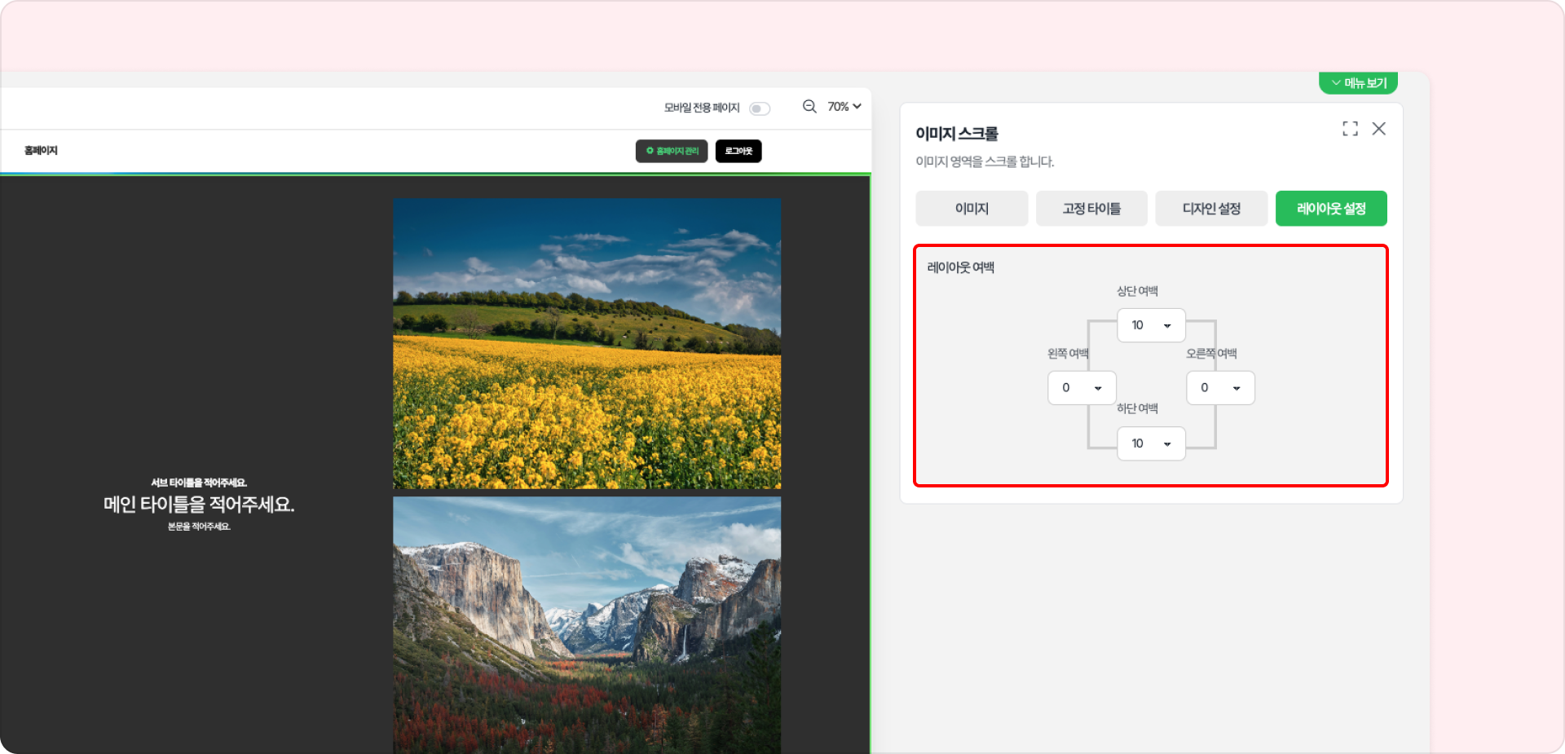Click the 메인 타이틀을 적어주세요 heading
Image resolution: width=1565 pixels, height=754 pixels.
[x=199, y=505]
